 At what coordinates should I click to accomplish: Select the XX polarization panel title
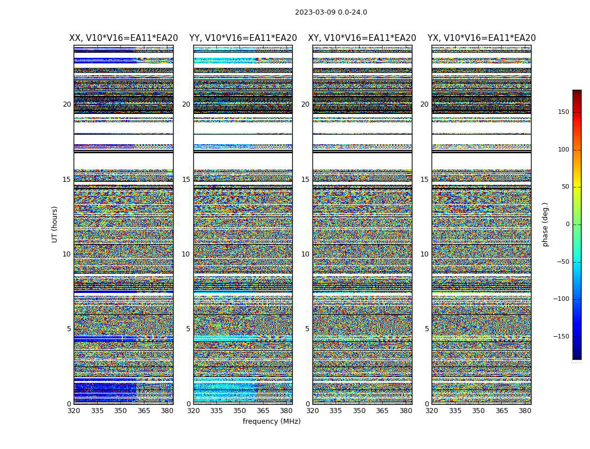(x=124, y=38)
